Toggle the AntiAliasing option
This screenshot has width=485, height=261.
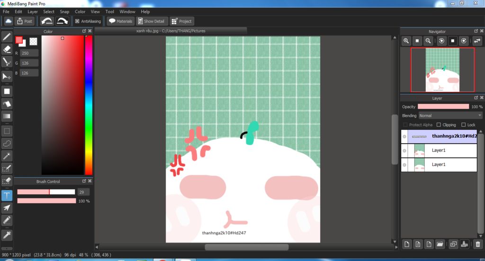coord(88,21)
